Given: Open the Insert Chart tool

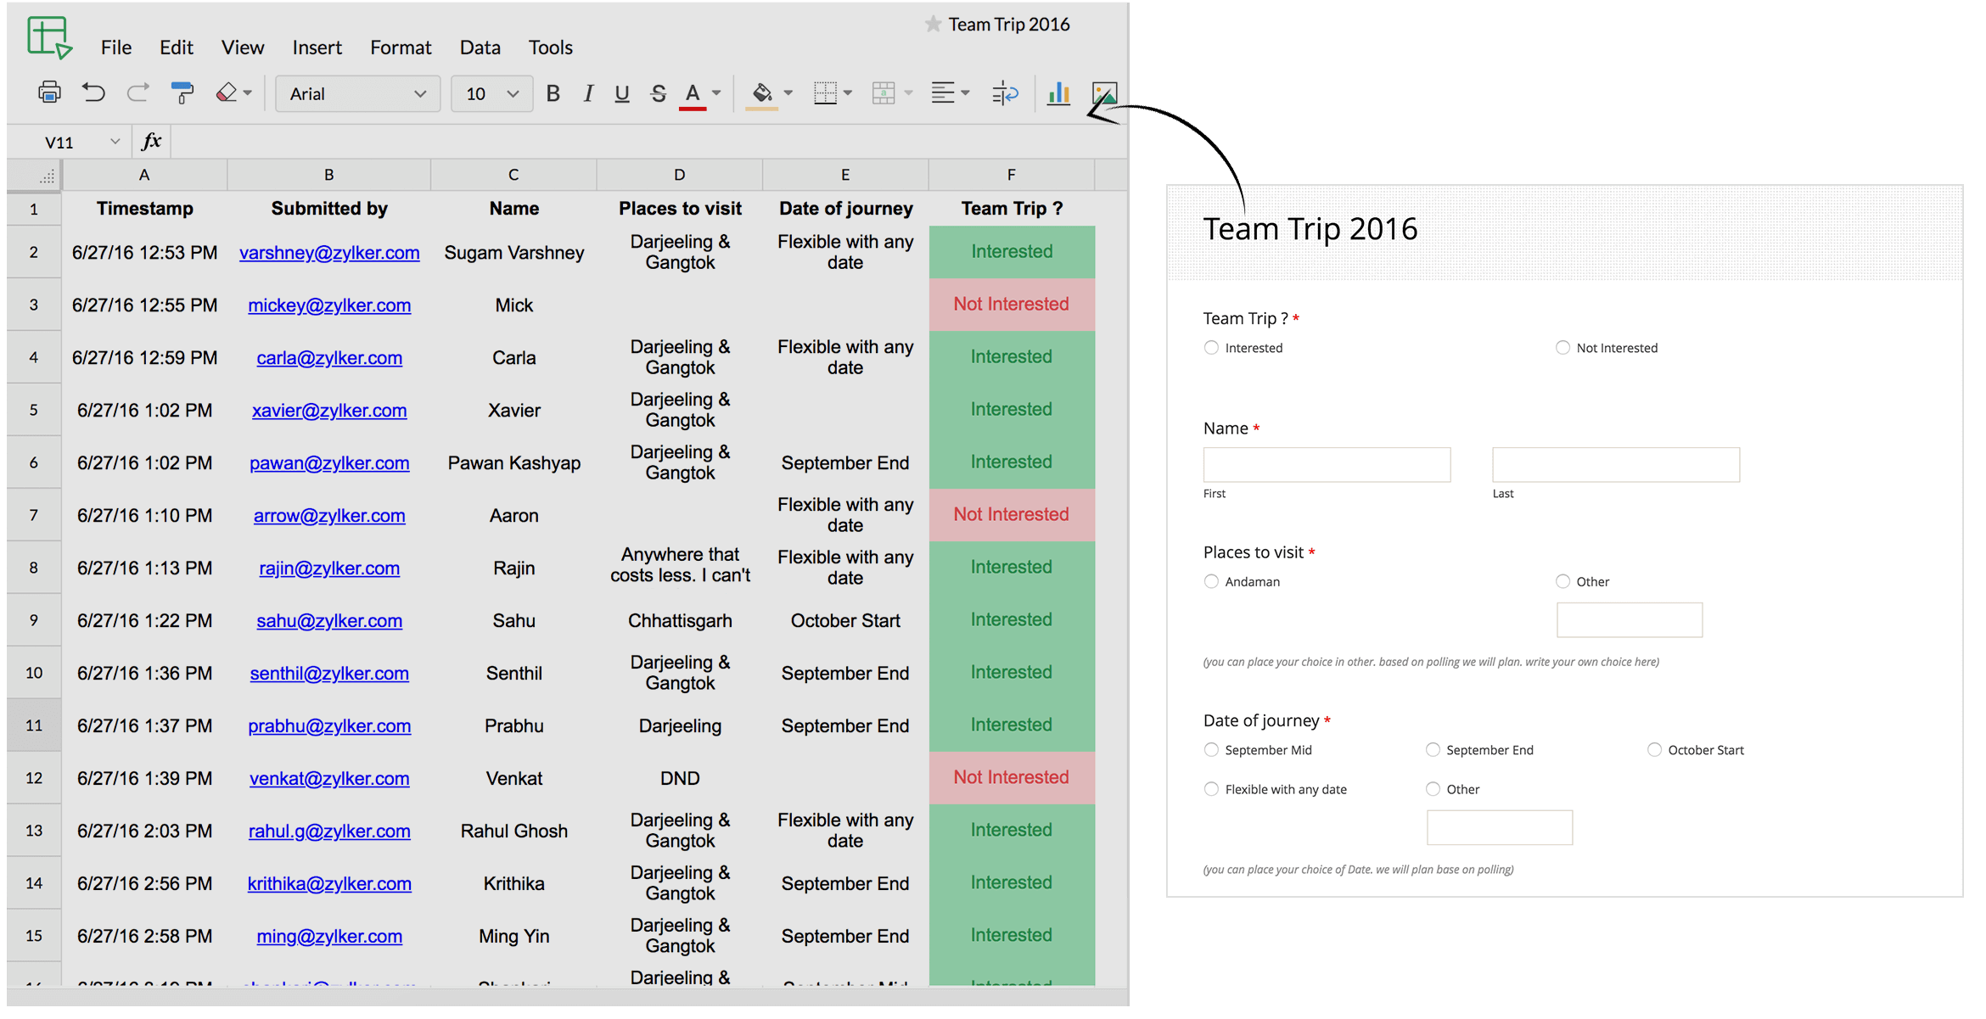Looking at the screenshot, I should [x=1058, y=93].
